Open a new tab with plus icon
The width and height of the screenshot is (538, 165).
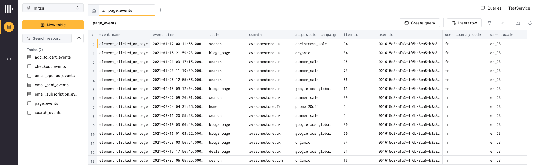160,10
